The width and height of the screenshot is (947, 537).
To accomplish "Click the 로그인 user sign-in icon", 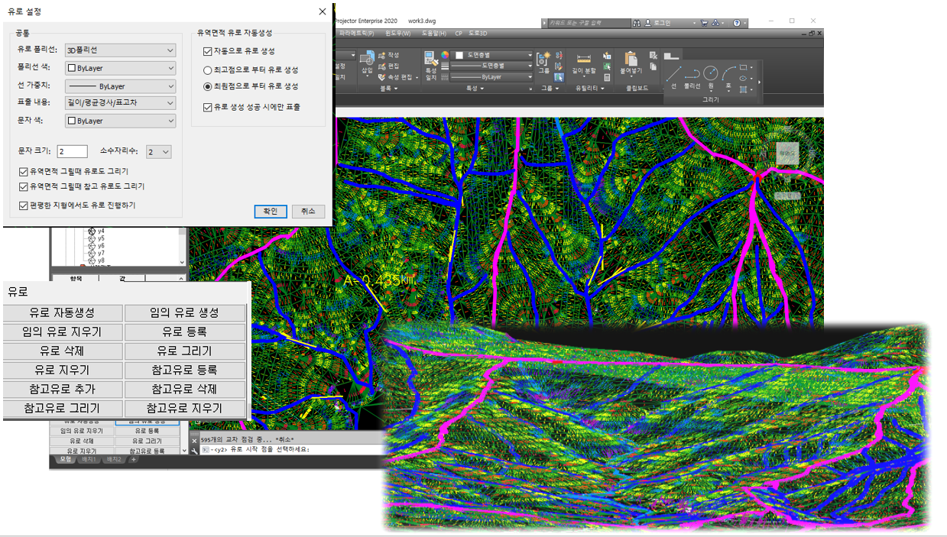I will click(648, 23).
